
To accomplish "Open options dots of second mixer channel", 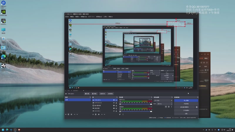I will coord(120,109).
